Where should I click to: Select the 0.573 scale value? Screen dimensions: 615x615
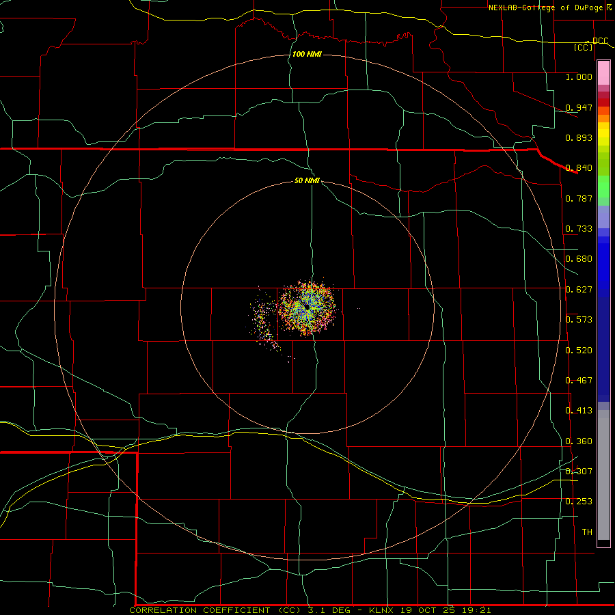click(x=579, y=320)
